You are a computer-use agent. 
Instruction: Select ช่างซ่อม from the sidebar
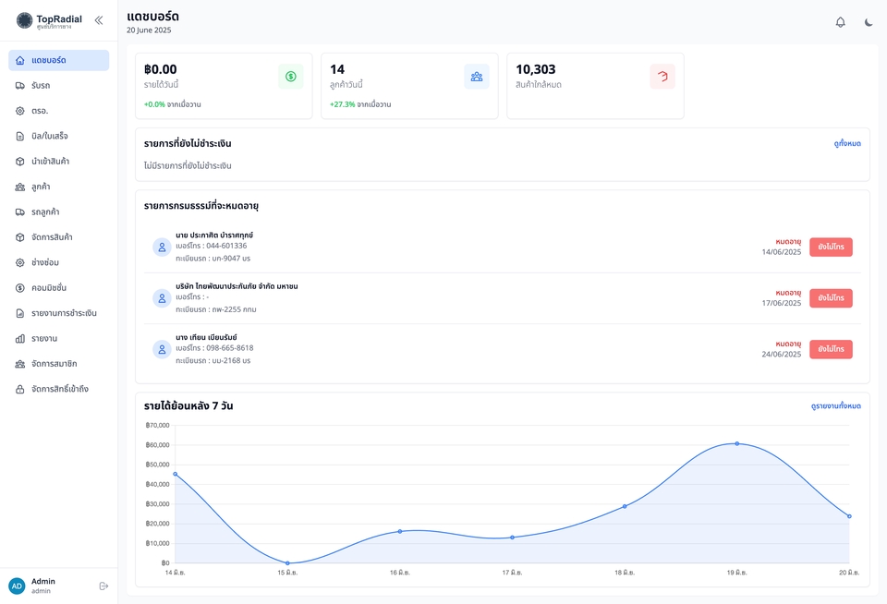tap(44, 262)
